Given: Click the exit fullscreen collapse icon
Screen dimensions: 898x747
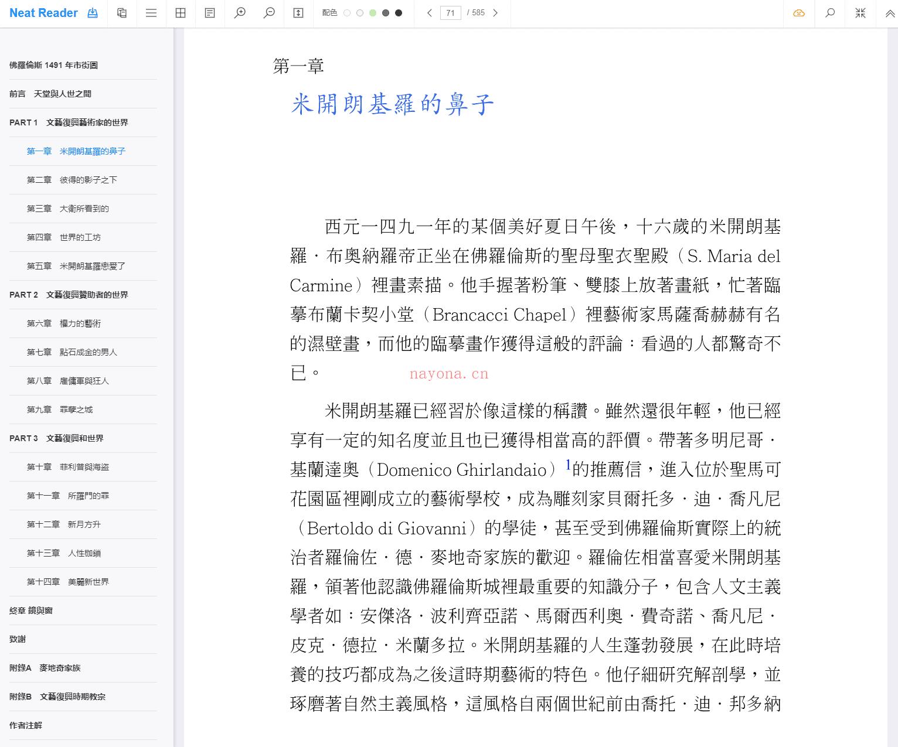Looking at the screenshot, I should pos(860,13).
